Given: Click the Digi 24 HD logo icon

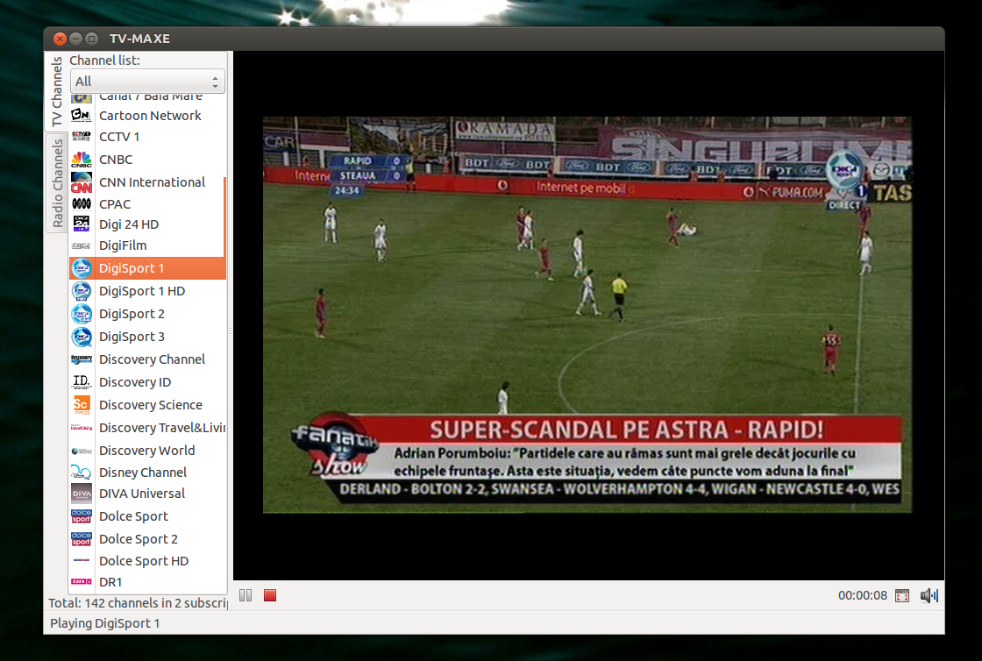Looking at the screenshot, I should point(82,224).
